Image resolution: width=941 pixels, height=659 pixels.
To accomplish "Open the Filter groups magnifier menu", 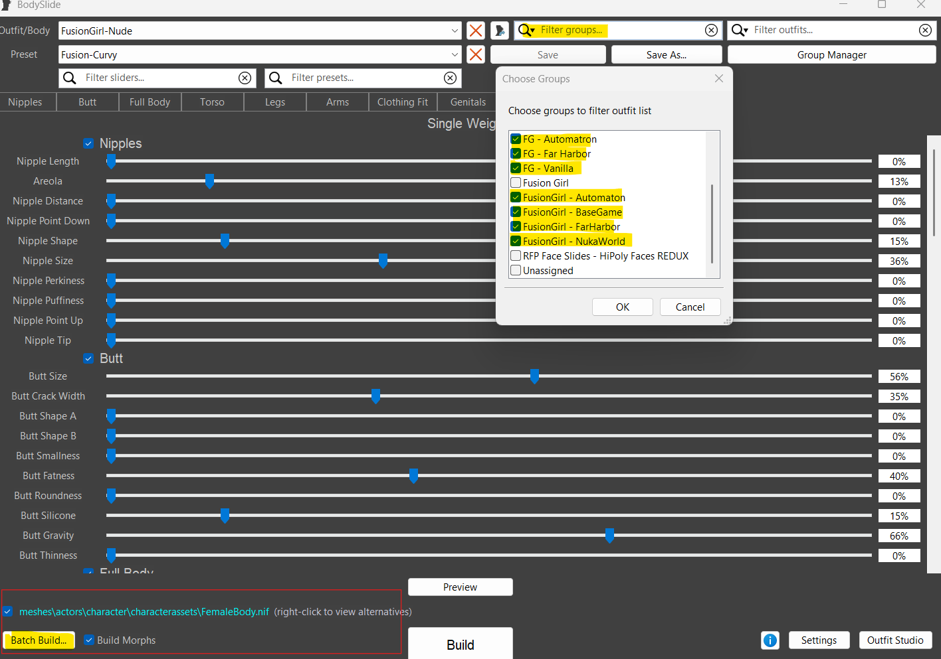I will point(526,31).
